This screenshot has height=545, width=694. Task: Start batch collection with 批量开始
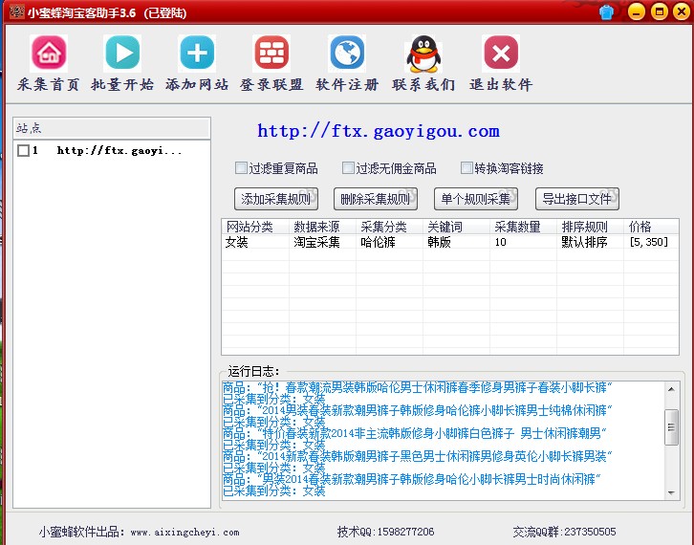click(x=122, y=54)
